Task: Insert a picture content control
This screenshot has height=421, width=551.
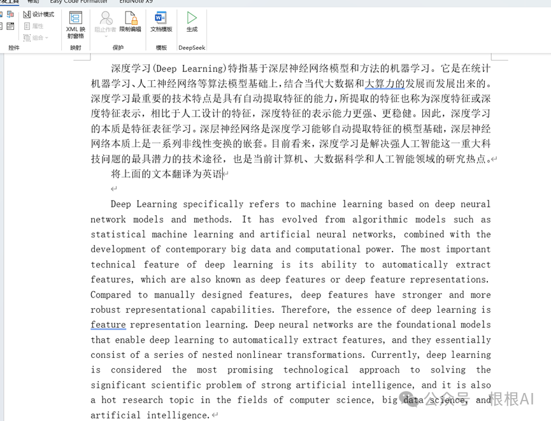Action: 1,13
